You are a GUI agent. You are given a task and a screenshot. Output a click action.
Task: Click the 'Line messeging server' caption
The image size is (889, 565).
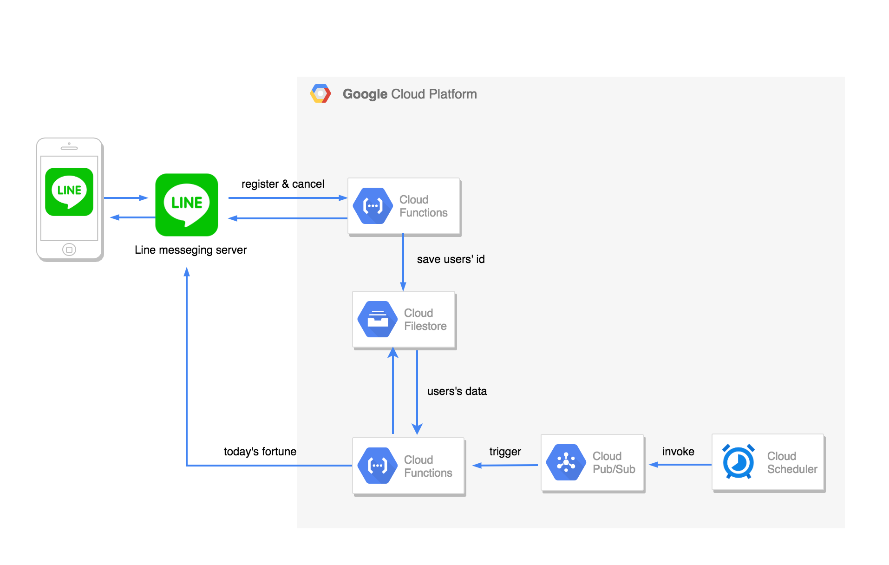coord(190,250)
